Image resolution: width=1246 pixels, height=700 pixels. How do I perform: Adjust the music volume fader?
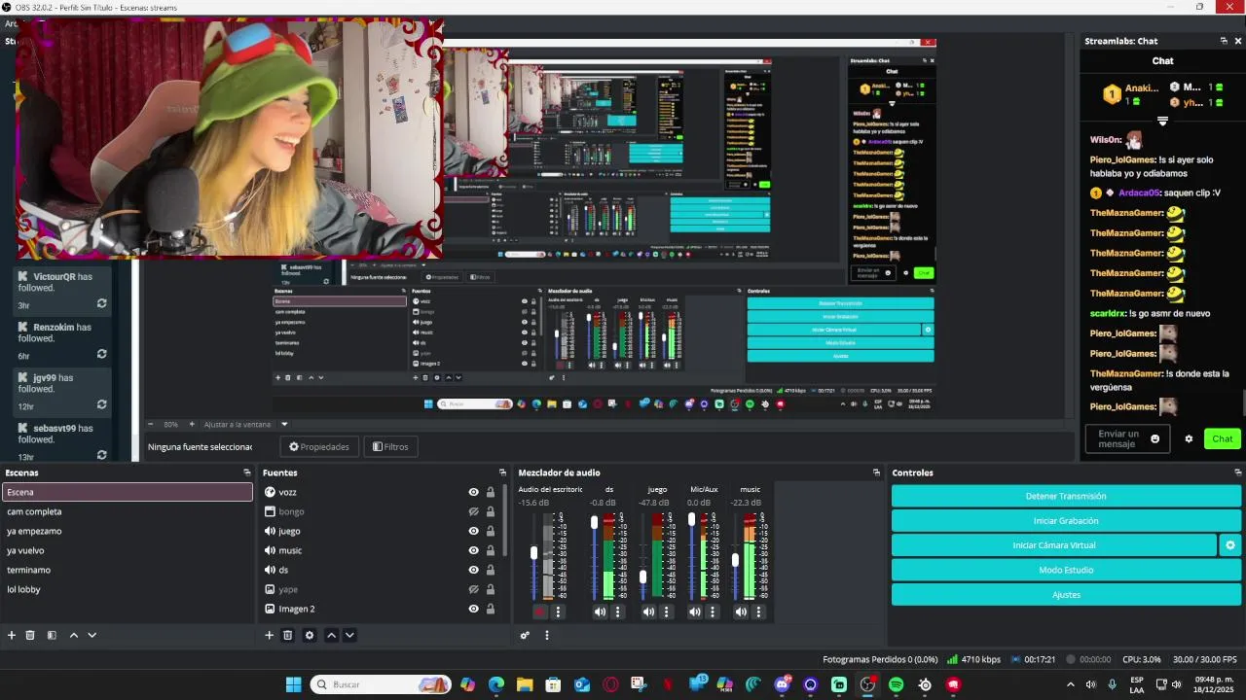click(735, 560)
